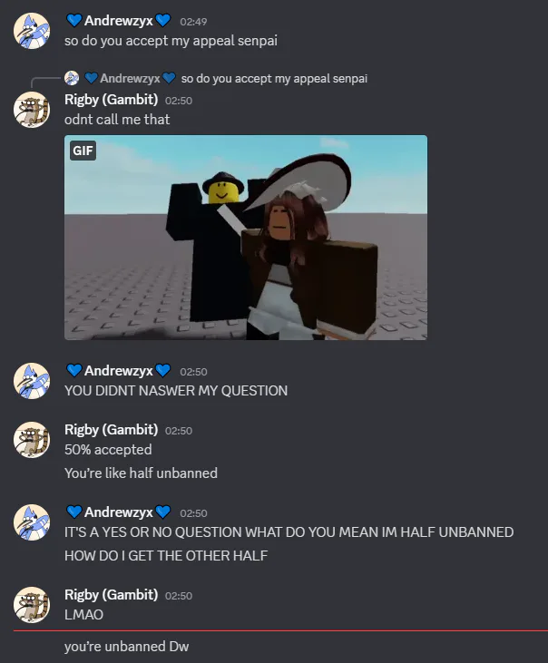Open the Andrewzyx username in the reply preview
The height and width of the screenshot is (663, 548).
pyautogui.click(x=130, y=78)
